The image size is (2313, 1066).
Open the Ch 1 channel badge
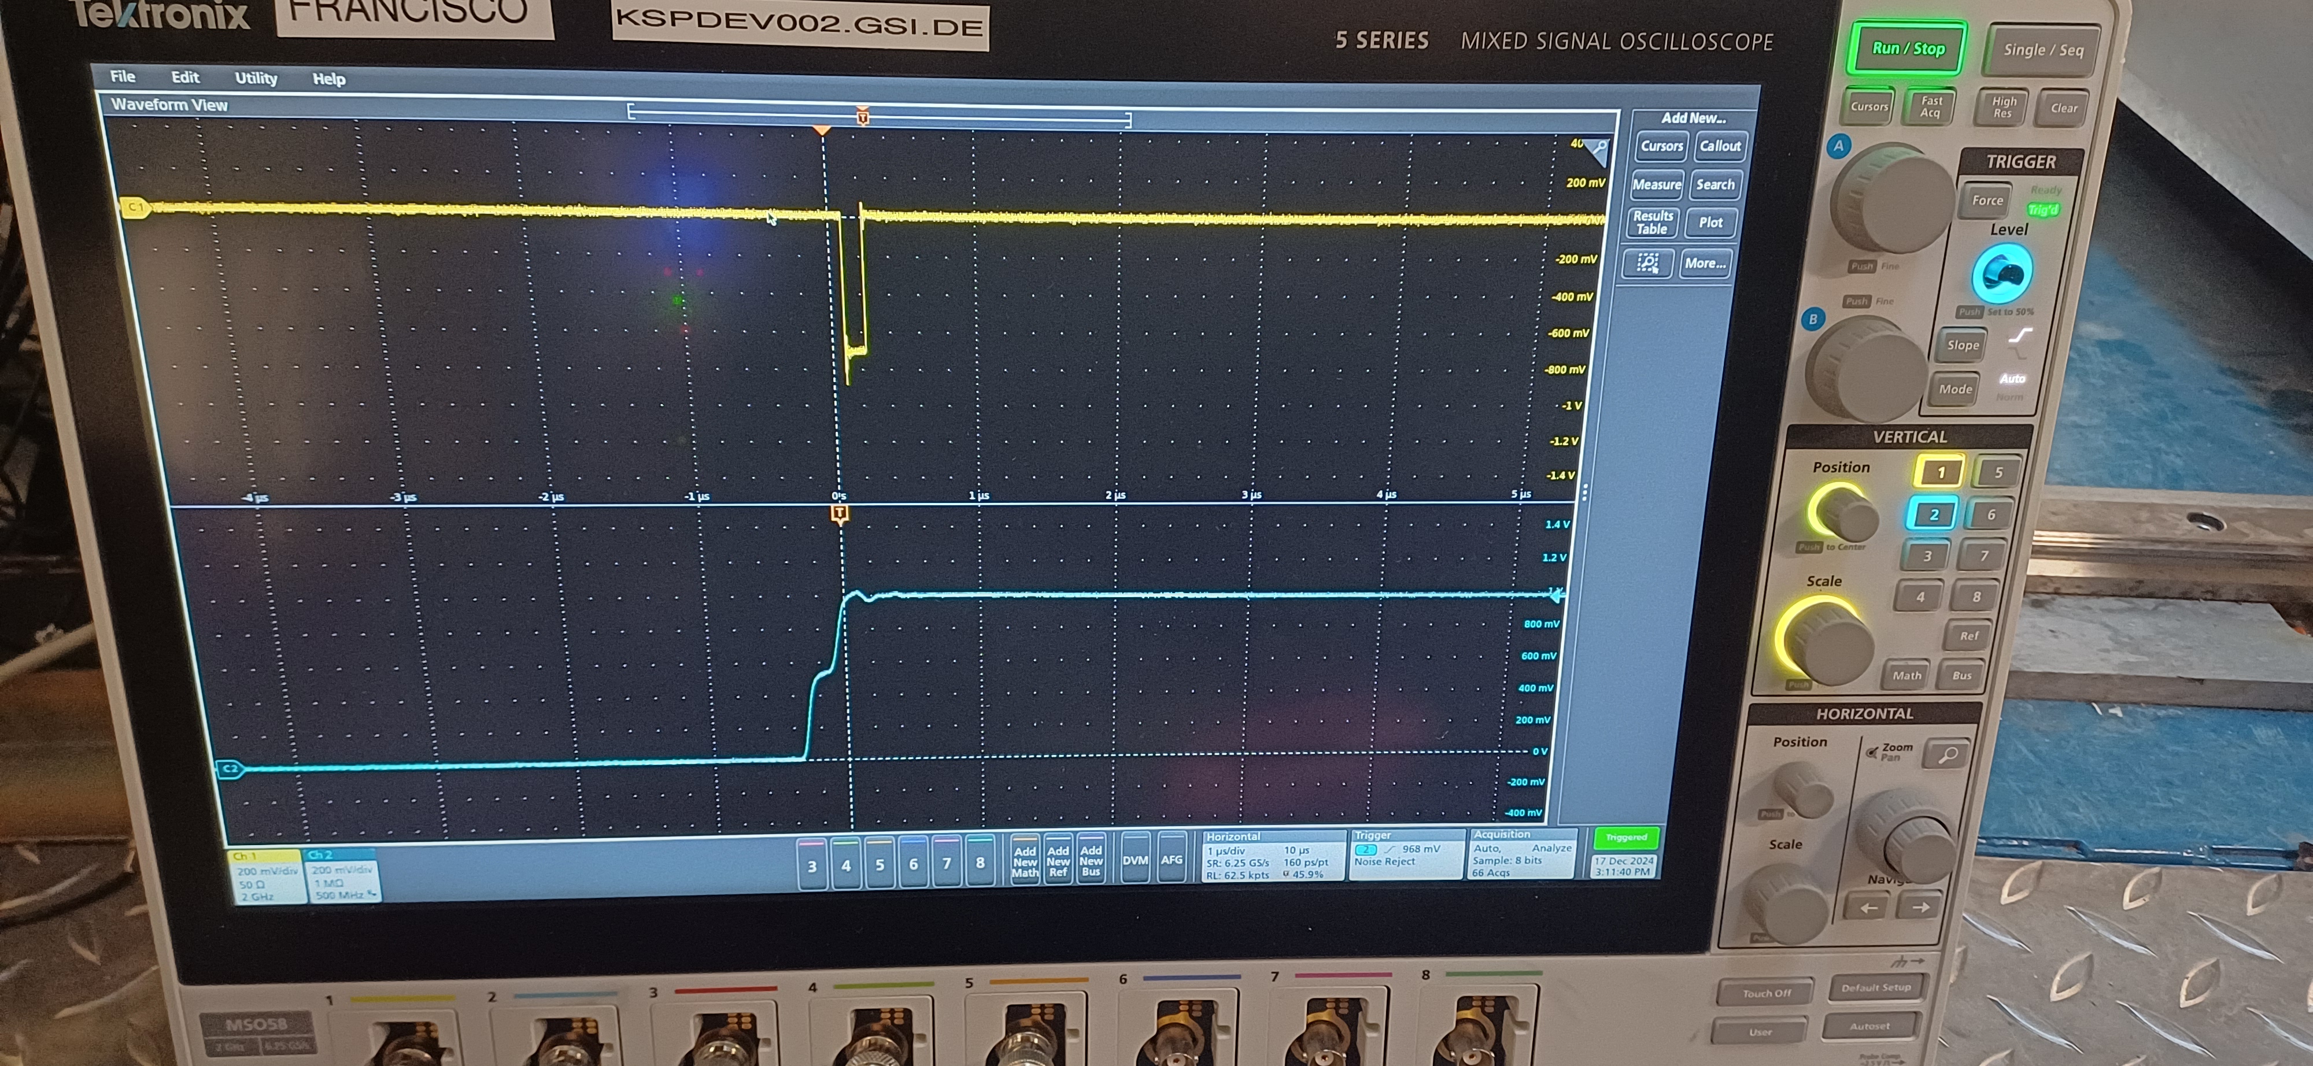coord(267,876)
